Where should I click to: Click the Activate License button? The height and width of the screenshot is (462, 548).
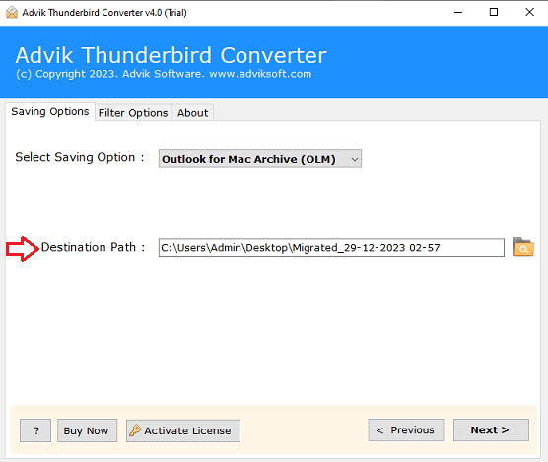[183, 430]
